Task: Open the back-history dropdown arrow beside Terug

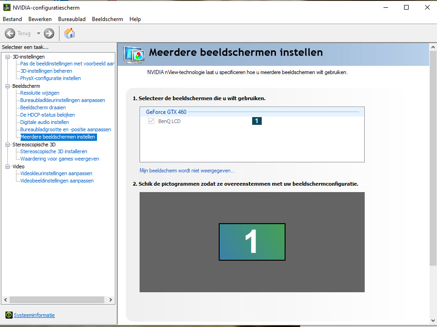Action: (x=38, y=33)
